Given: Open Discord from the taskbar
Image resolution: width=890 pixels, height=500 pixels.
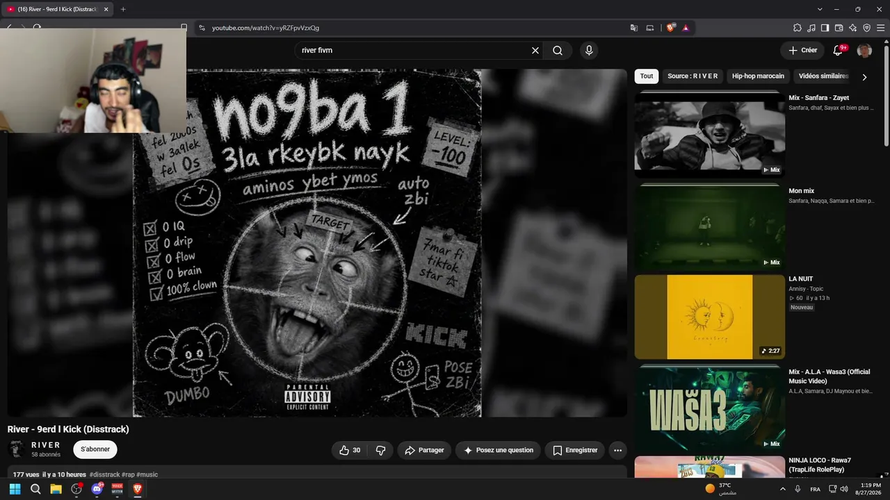Looking at the screenshot, I should [x=97, y=489].
